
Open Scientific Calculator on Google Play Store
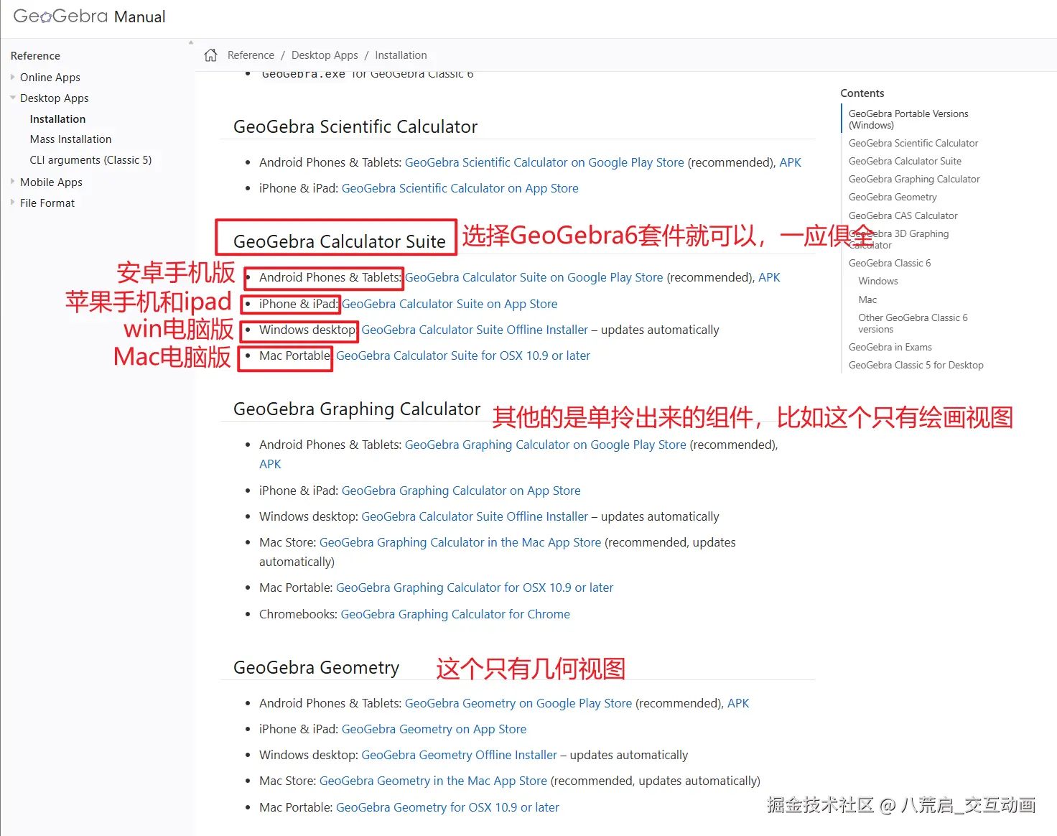pyautogui.click(x=544, y=162)
